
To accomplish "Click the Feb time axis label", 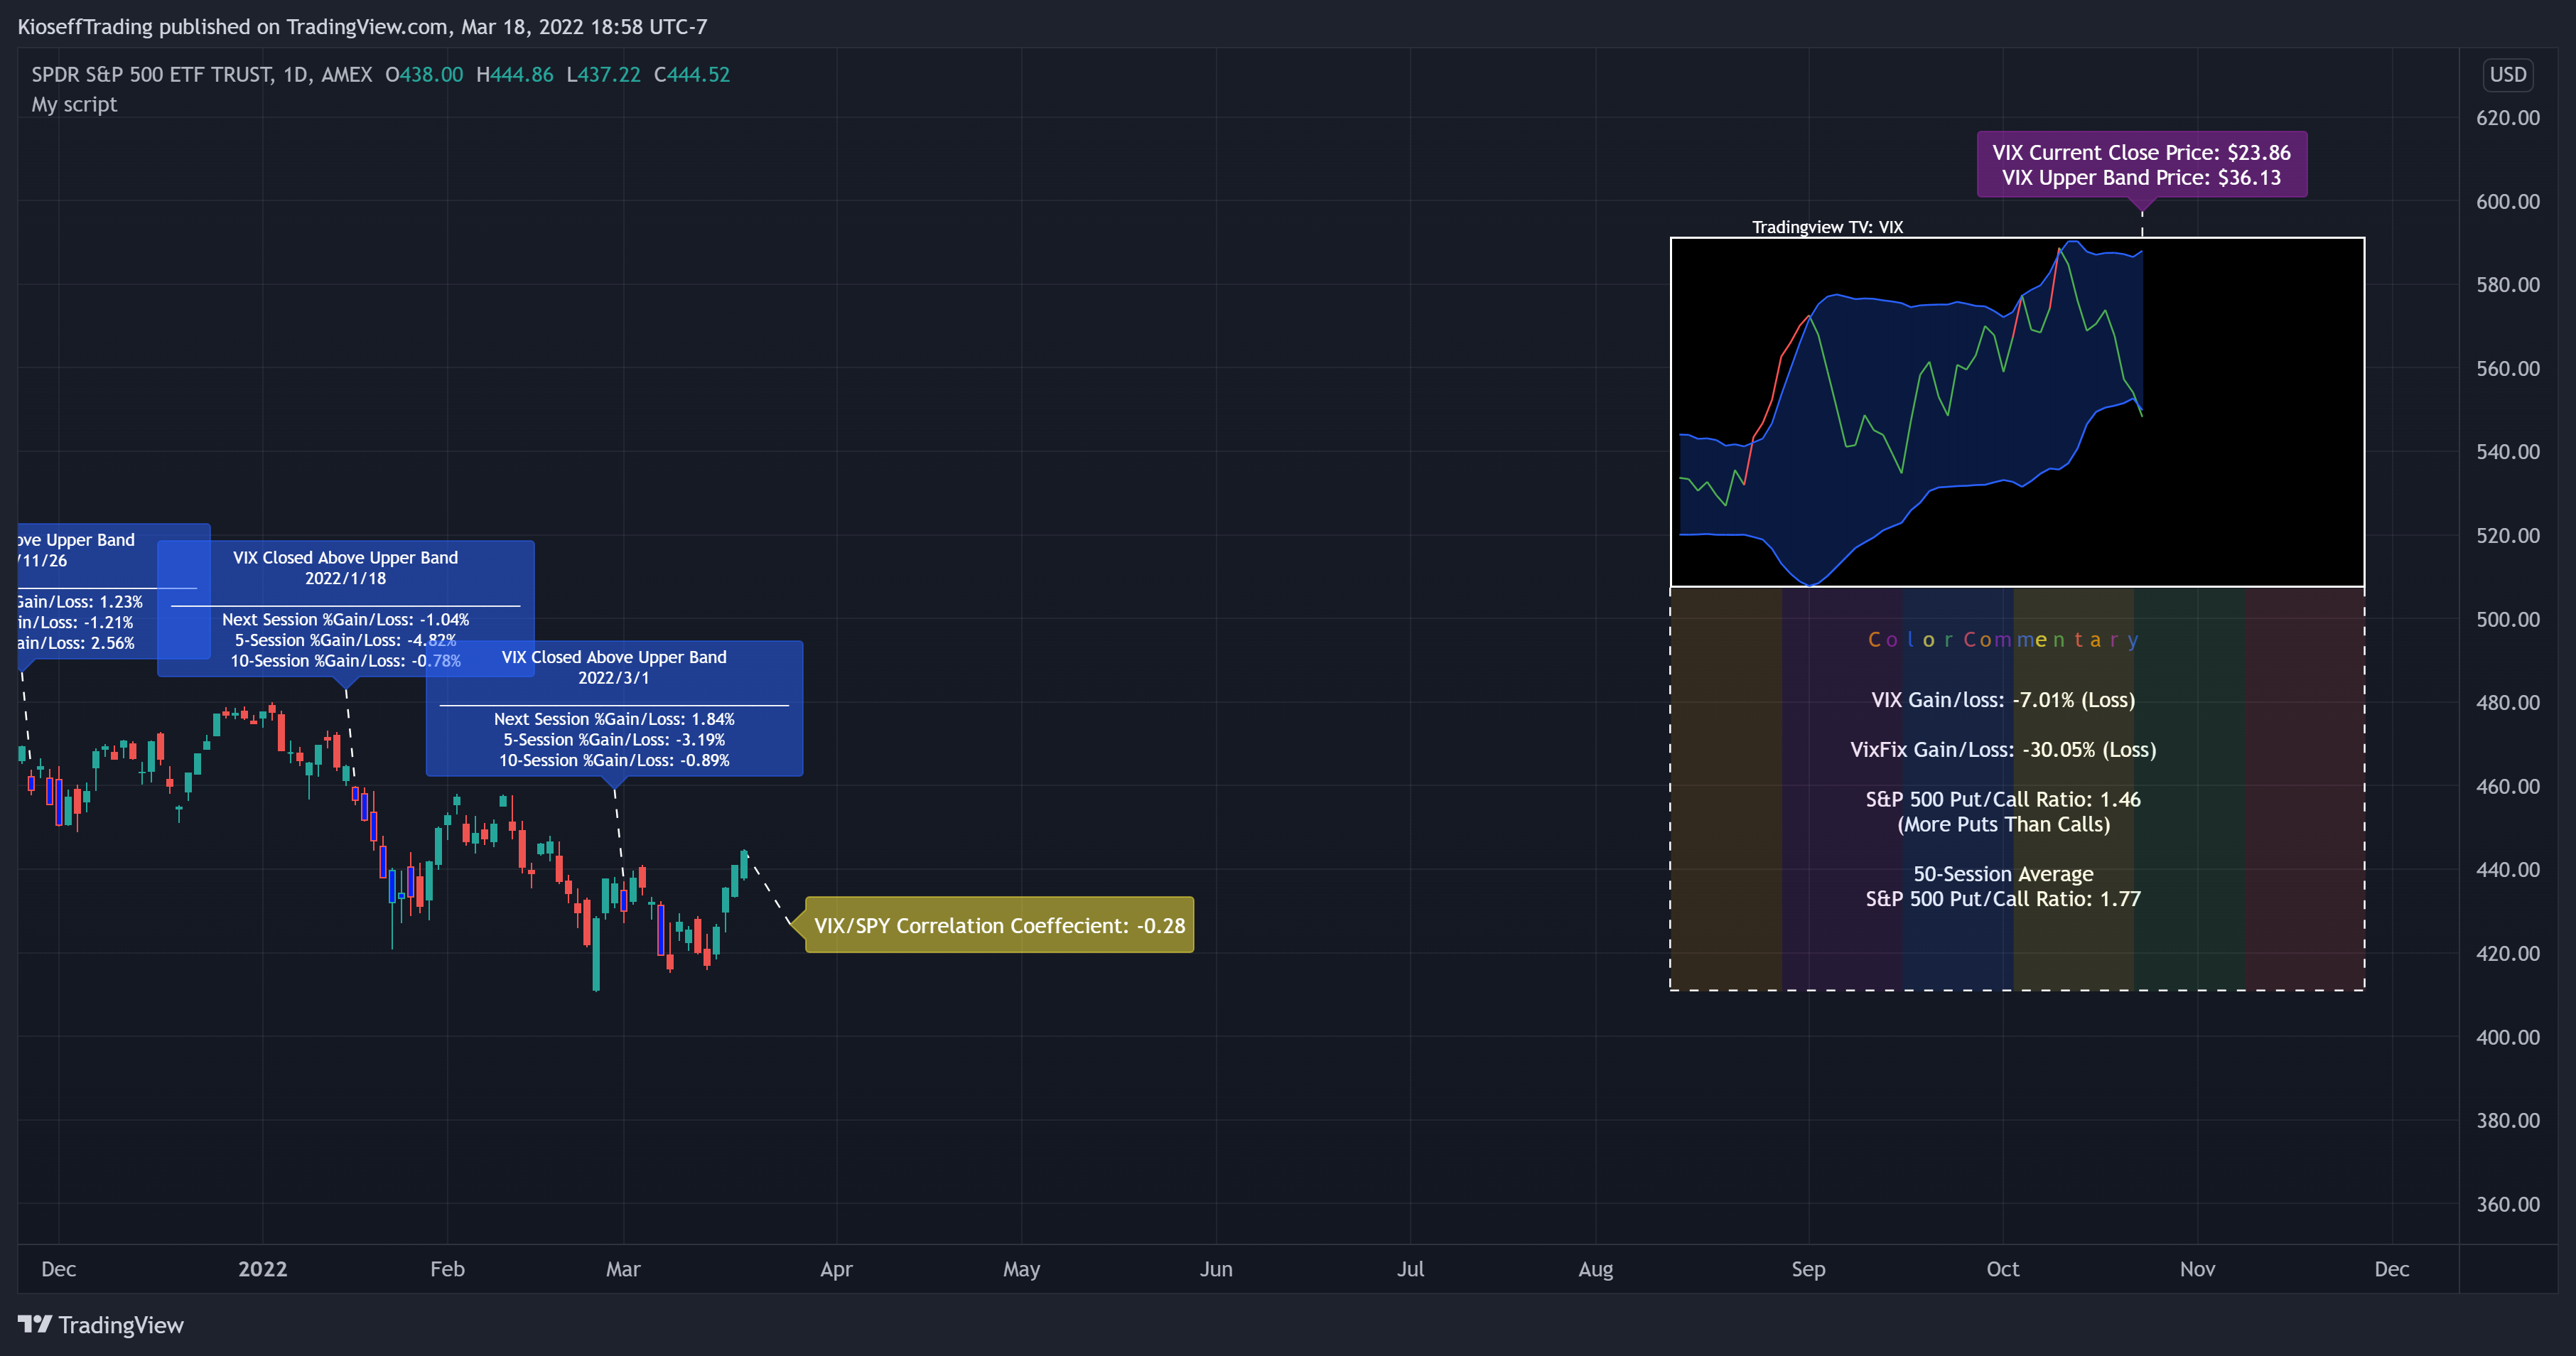I will [447, 1269].
